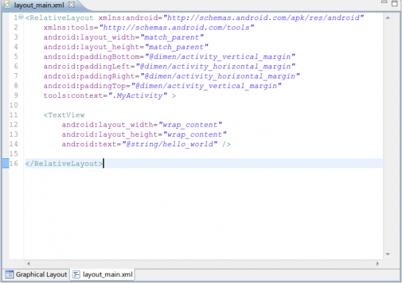The height and width of the screenshot is (283, 402).
Task: Click the XML file icon on the top editor tab
Action: tap(7, 5)
